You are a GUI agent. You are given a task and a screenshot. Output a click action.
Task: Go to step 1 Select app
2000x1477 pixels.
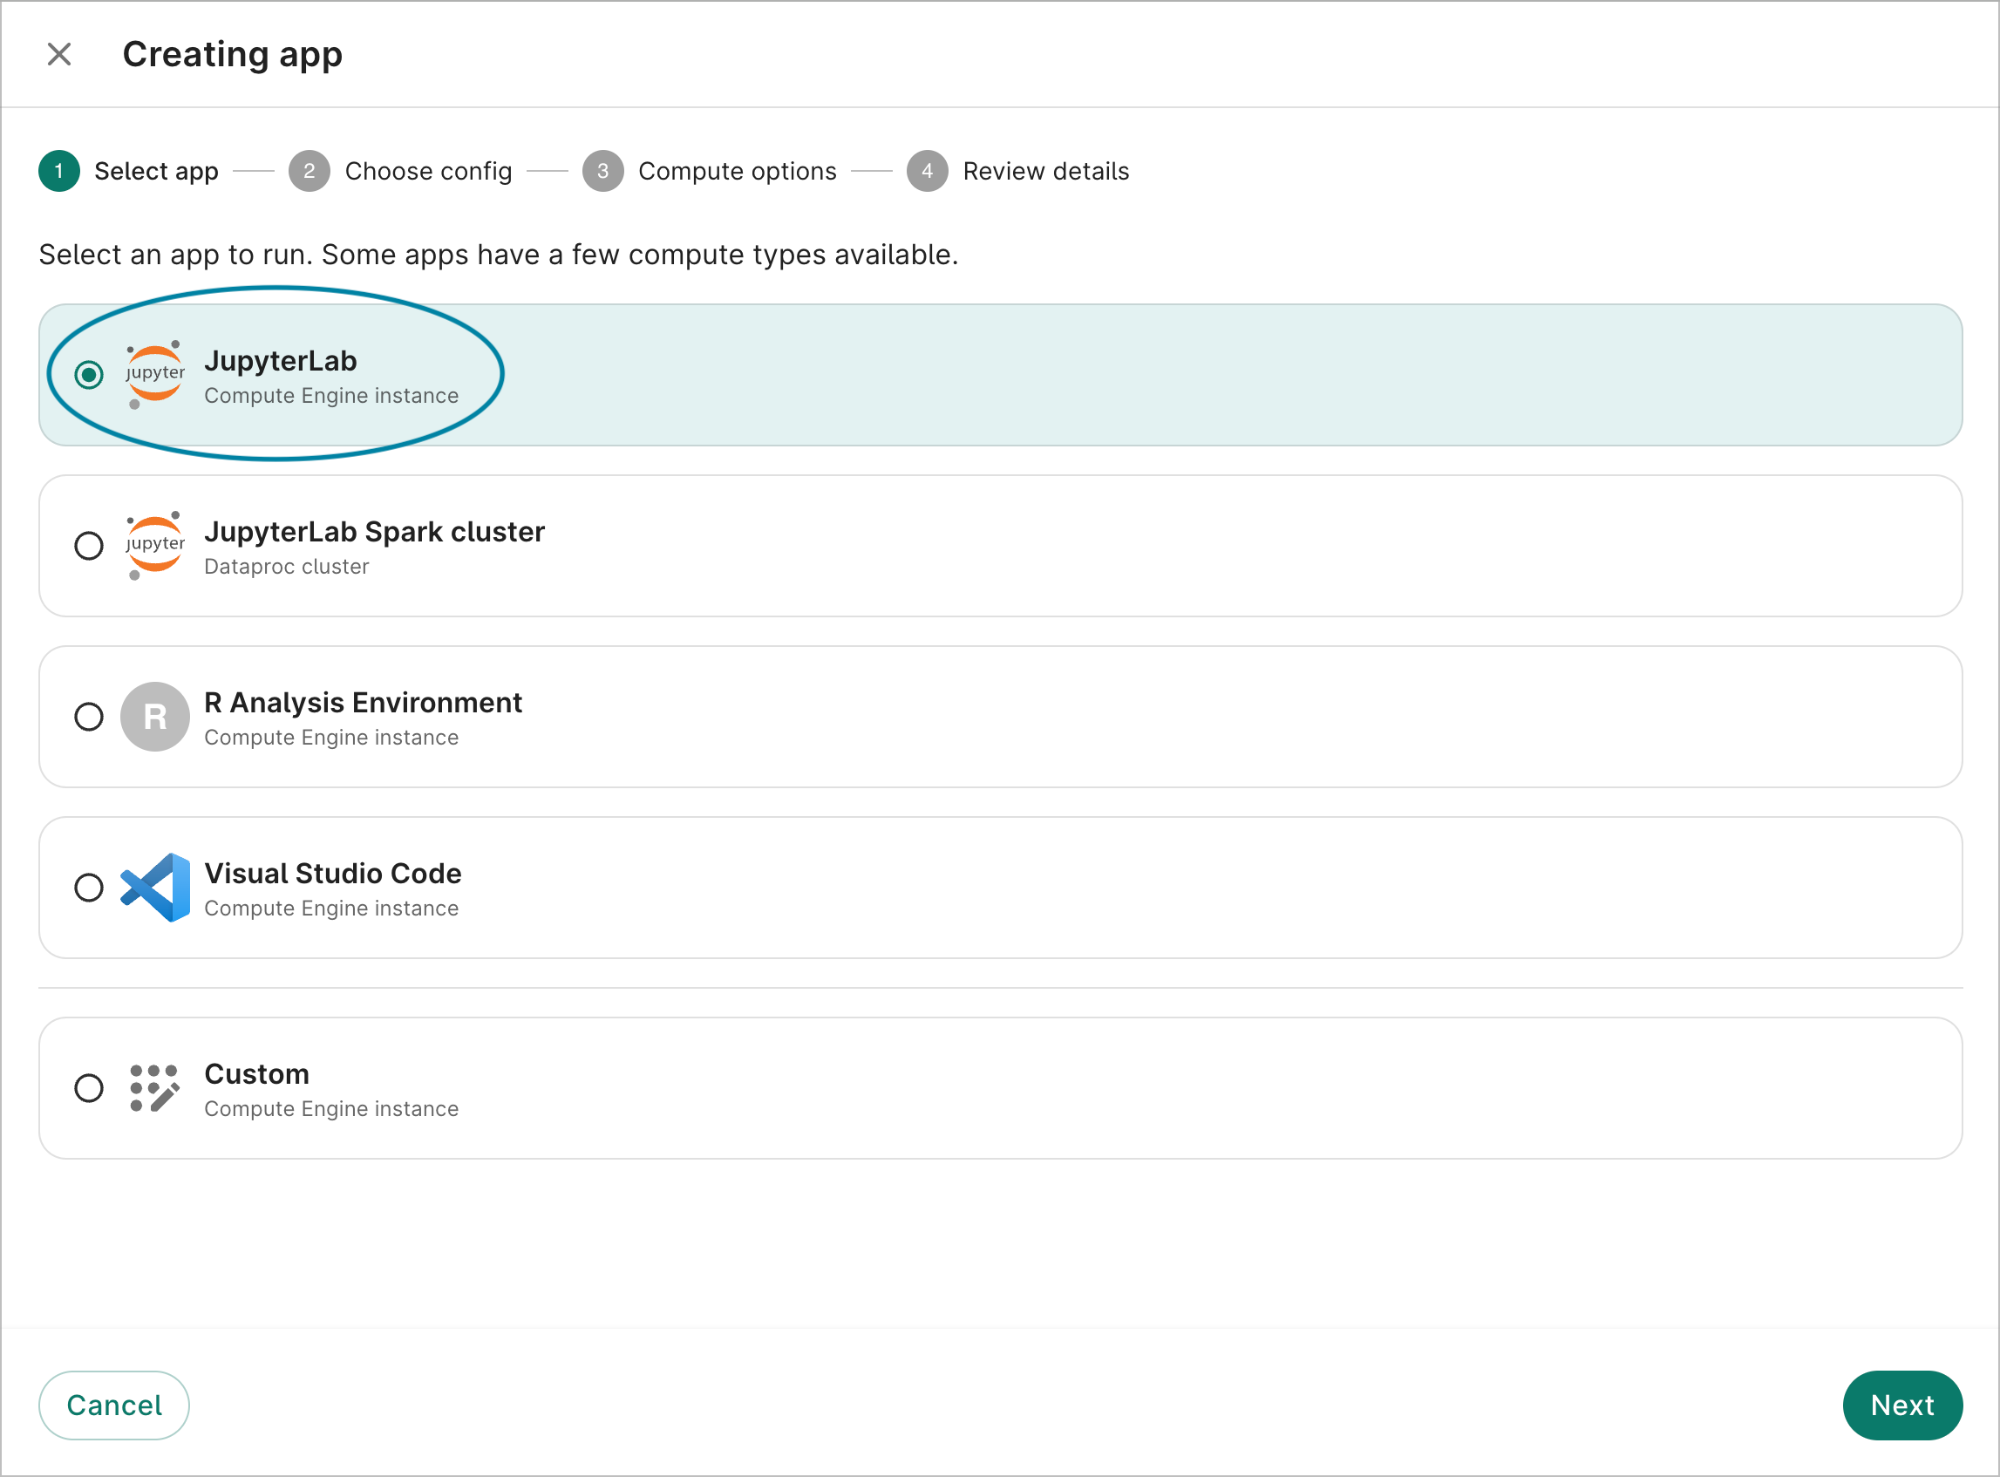point(129,171)
